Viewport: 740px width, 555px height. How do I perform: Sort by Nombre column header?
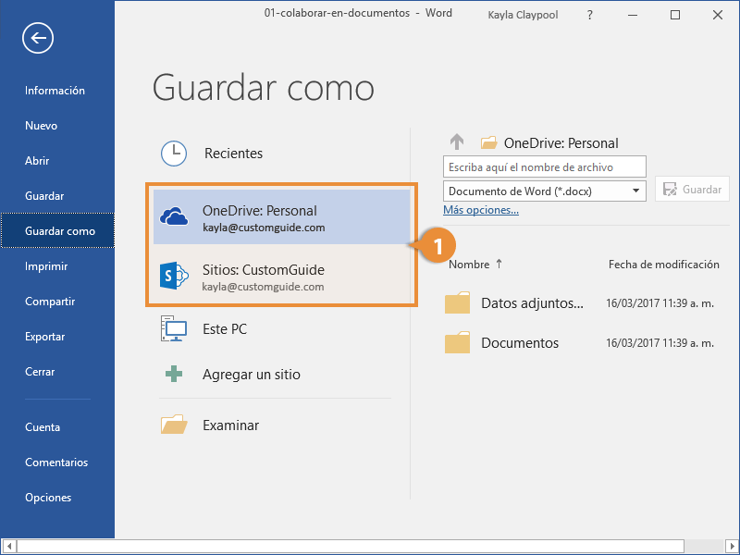pyautogui.click(x=475, y=265)
